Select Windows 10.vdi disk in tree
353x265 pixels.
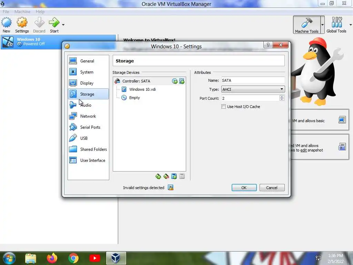142,89
